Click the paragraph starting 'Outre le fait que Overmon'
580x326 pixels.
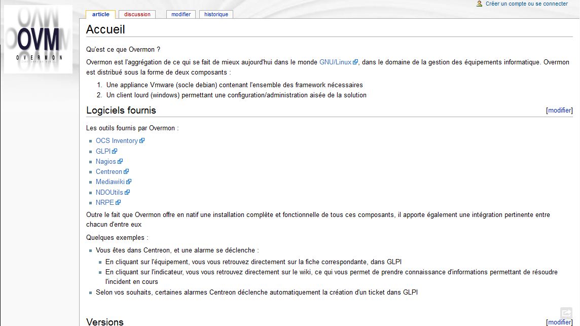[x=318, y=220]
